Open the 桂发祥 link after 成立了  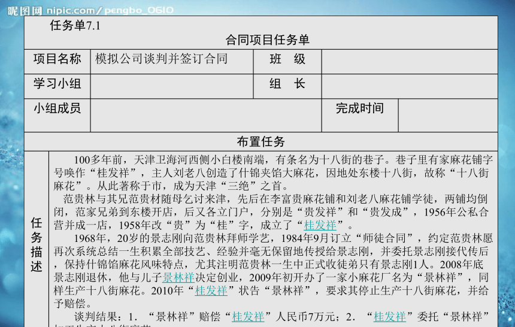pyautogui.click(x=320, y=225)
